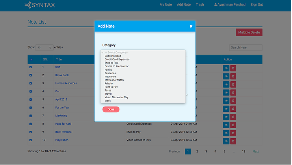Viewport: 292px width, 165px height.
Task: View the USA note via eye icon
Action: (226, 68)
